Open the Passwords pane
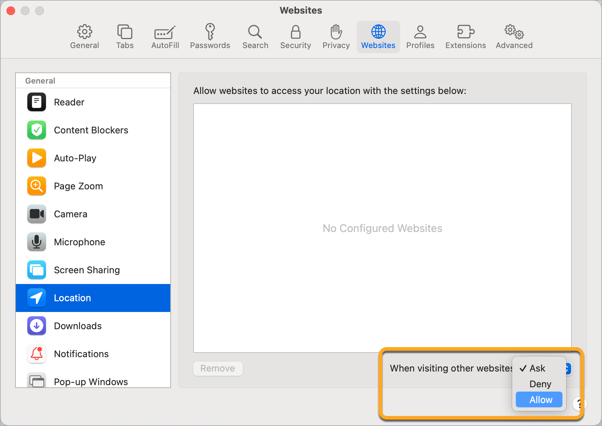Image resolution: width=602 pixels, height=426 pixels. pyautogui.click(x=210, y=37)
